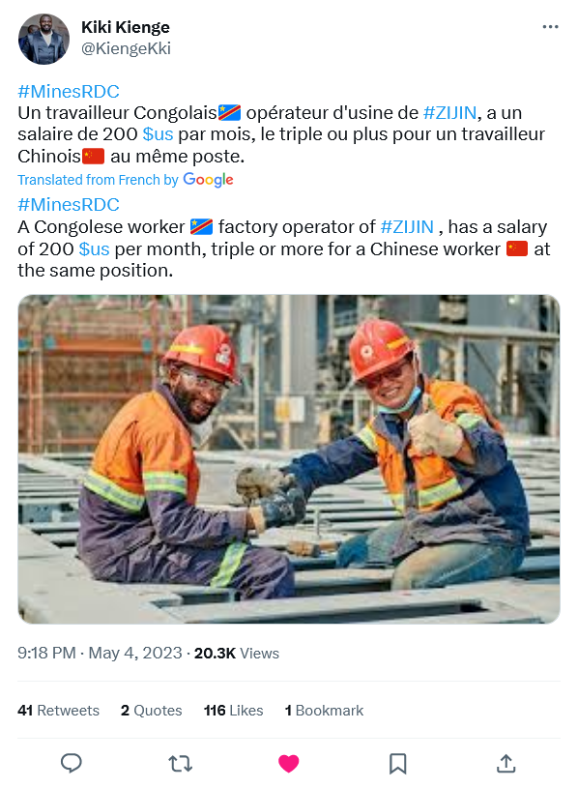Toggle the bookmark icon
The image size is (578, 788).
pos(397,764)
